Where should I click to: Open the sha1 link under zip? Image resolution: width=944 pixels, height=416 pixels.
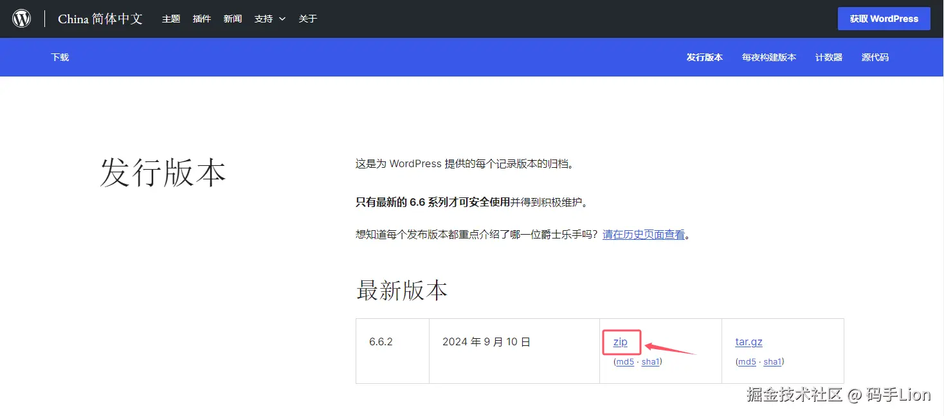click(650, 362)
